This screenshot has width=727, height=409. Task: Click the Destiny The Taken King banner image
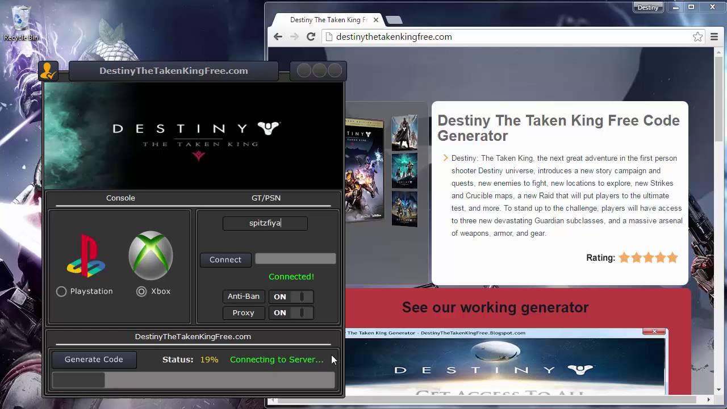194,136
